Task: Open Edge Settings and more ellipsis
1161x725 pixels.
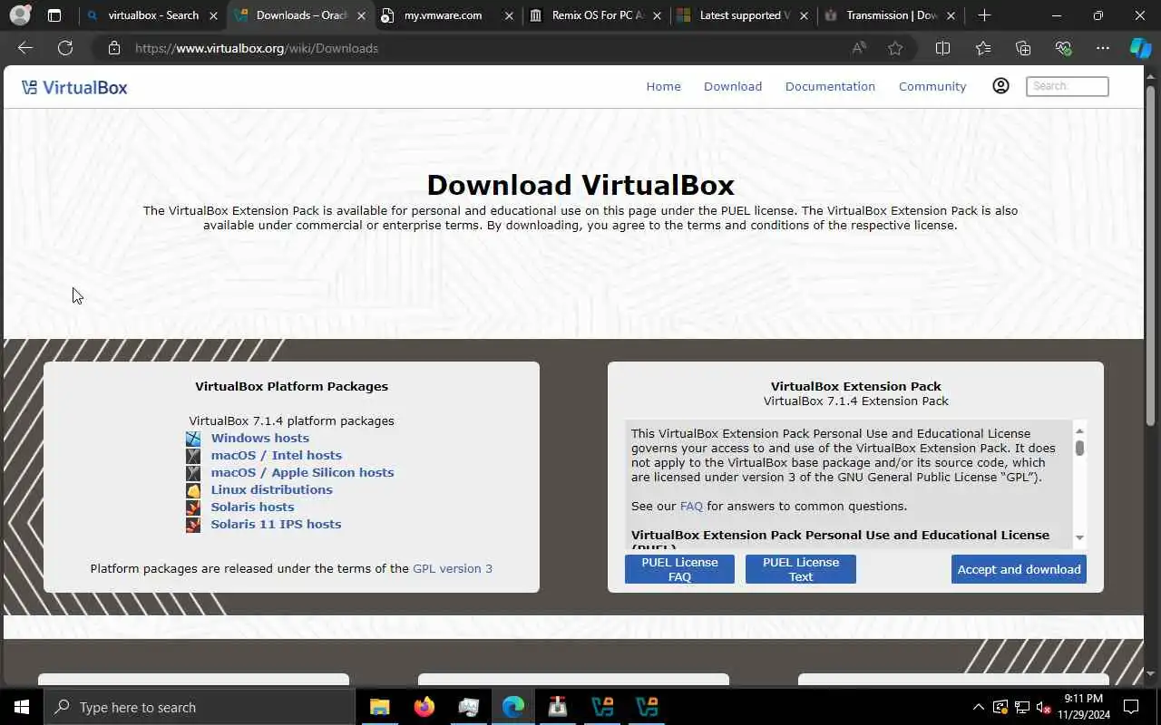Action: (x=1103, y=48)
